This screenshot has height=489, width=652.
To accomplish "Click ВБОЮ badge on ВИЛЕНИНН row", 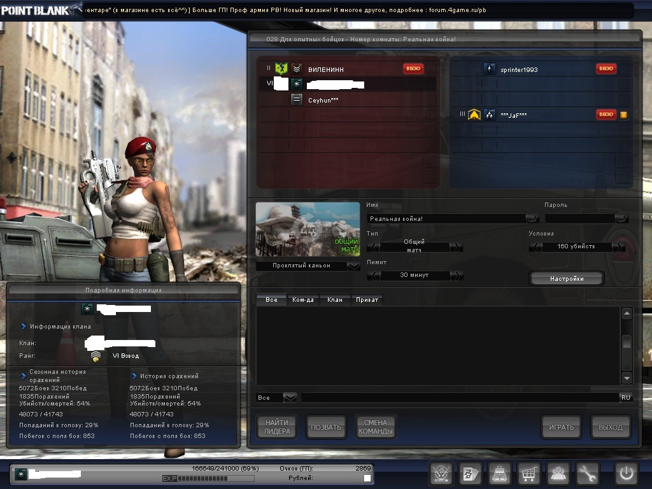I will [x=413, y=69].
